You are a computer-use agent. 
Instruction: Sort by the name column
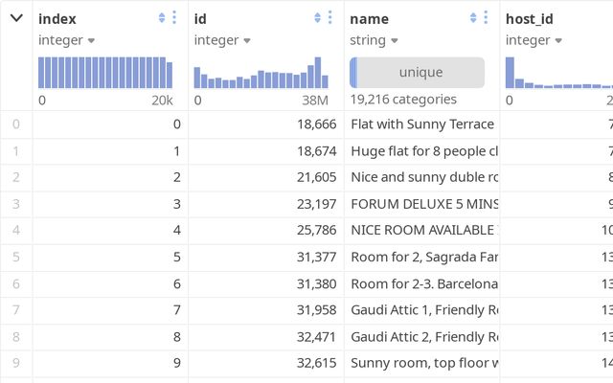pyautogui.click(x=473, y=17)
